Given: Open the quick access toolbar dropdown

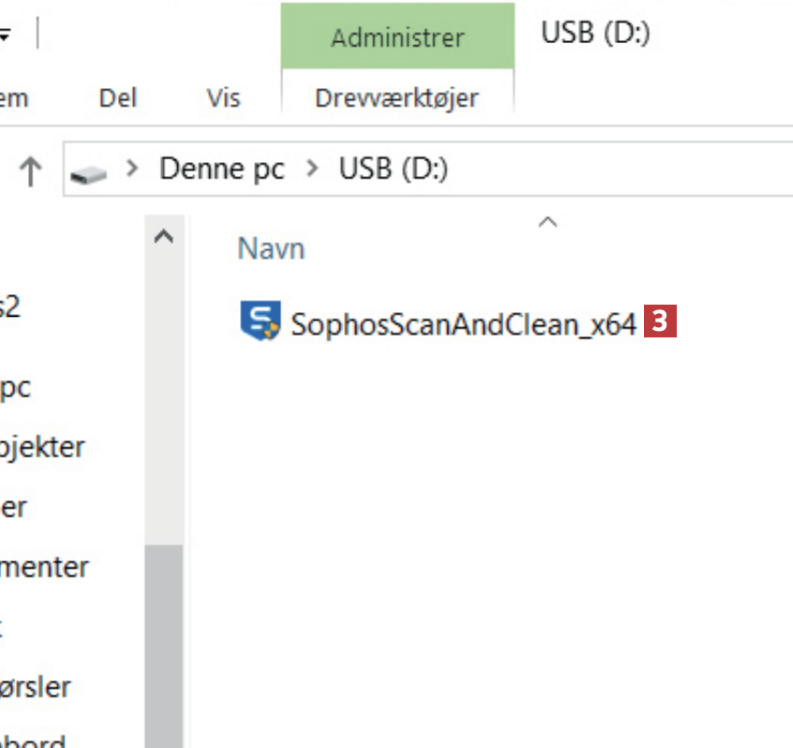Looking at the screenshot, I should pos(5,36).
